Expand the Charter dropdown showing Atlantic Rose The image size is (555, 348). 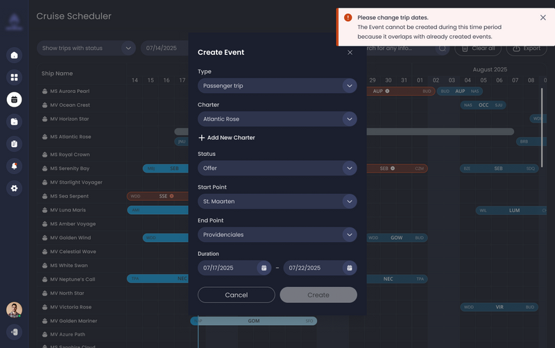[x=277, y=119]
